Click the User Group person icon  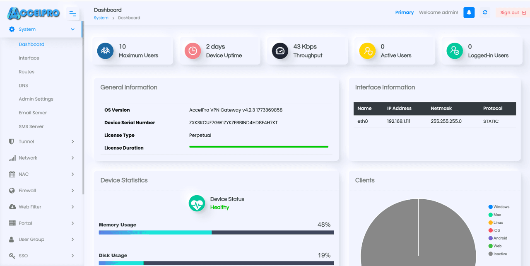point(12,239)
